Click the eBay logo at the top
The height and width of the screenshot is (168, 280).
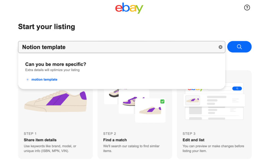tap(129, 8)
